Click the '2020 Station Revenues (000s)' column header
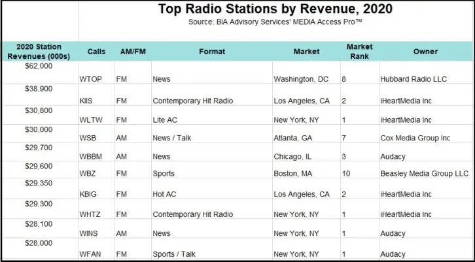Image resolution: width=475 pixels, height=262 pixels. click(39, 52)
